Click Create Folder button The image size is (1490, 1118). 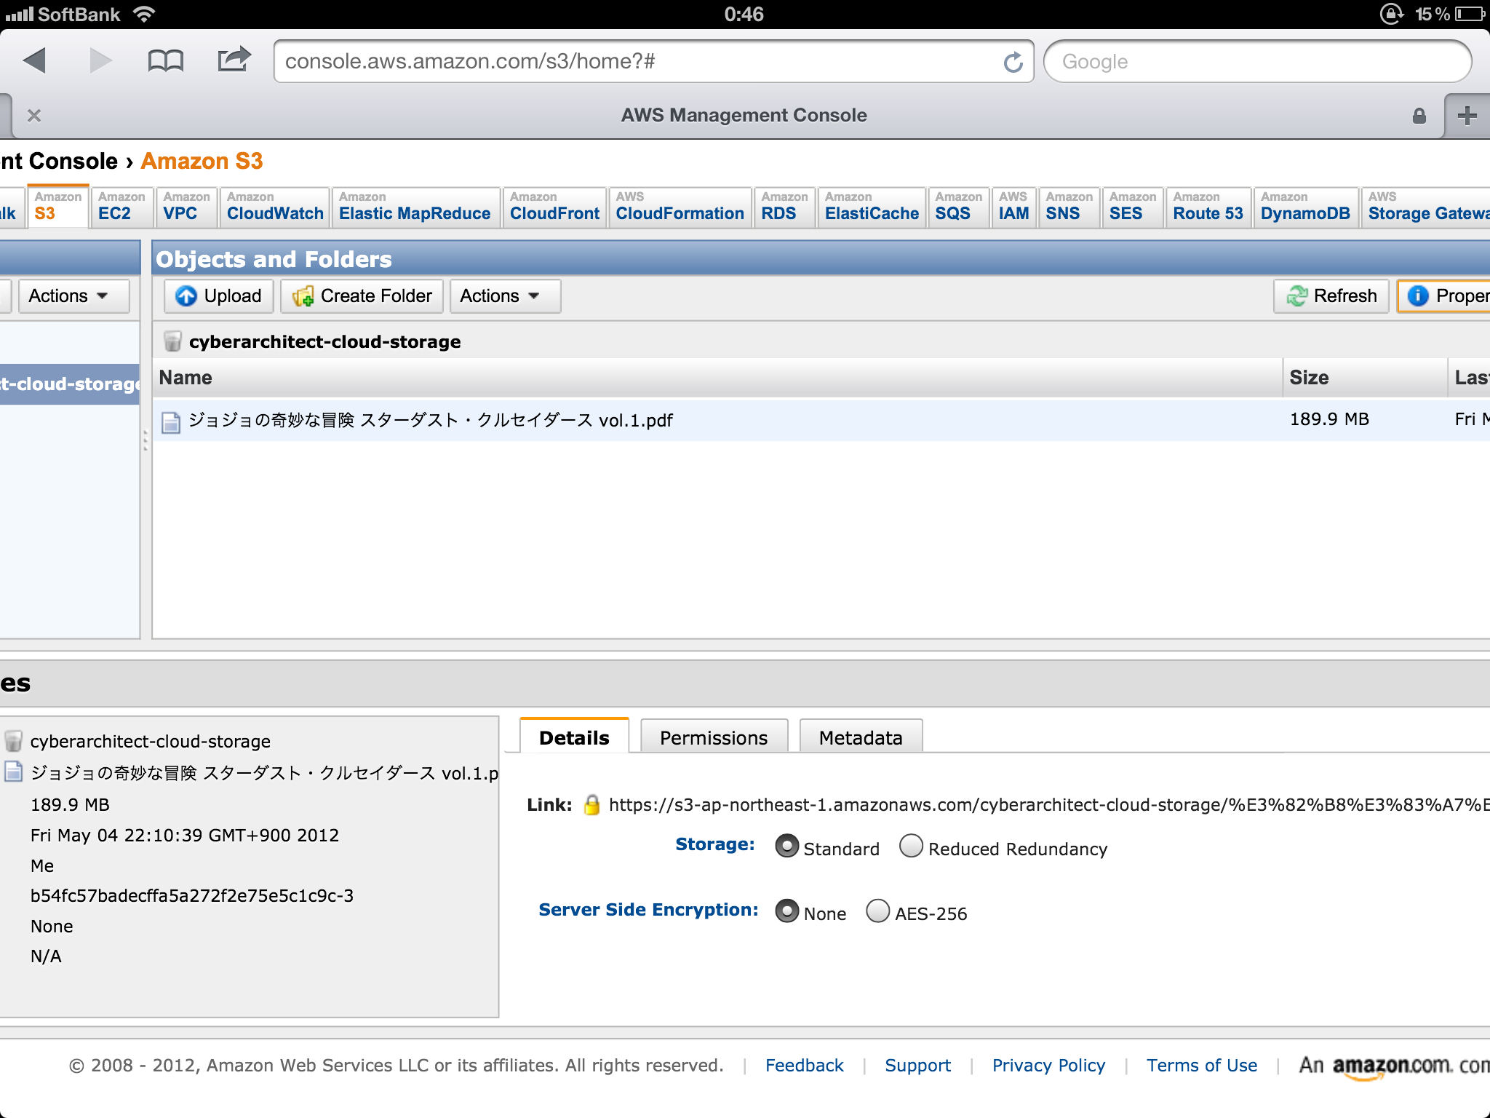(362, 296)
